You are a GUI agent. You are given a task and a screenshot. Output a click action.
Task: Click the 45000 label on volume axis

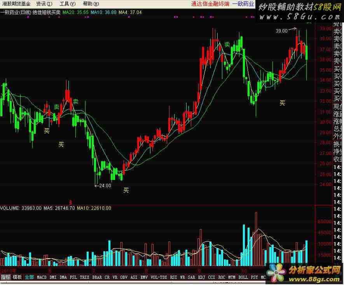(324, 233)
